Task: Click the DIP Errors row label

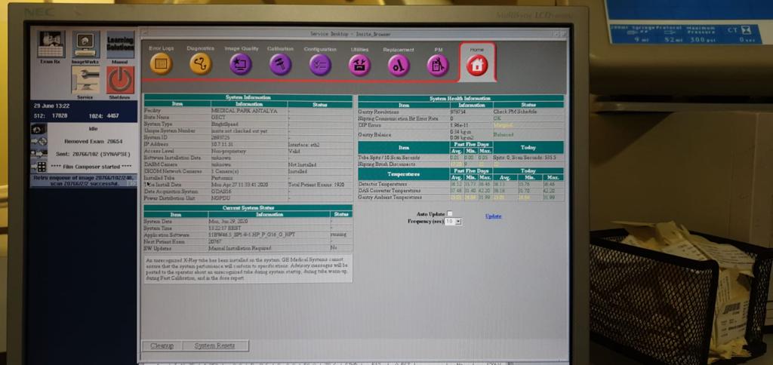Action: [x=369, y=126]
